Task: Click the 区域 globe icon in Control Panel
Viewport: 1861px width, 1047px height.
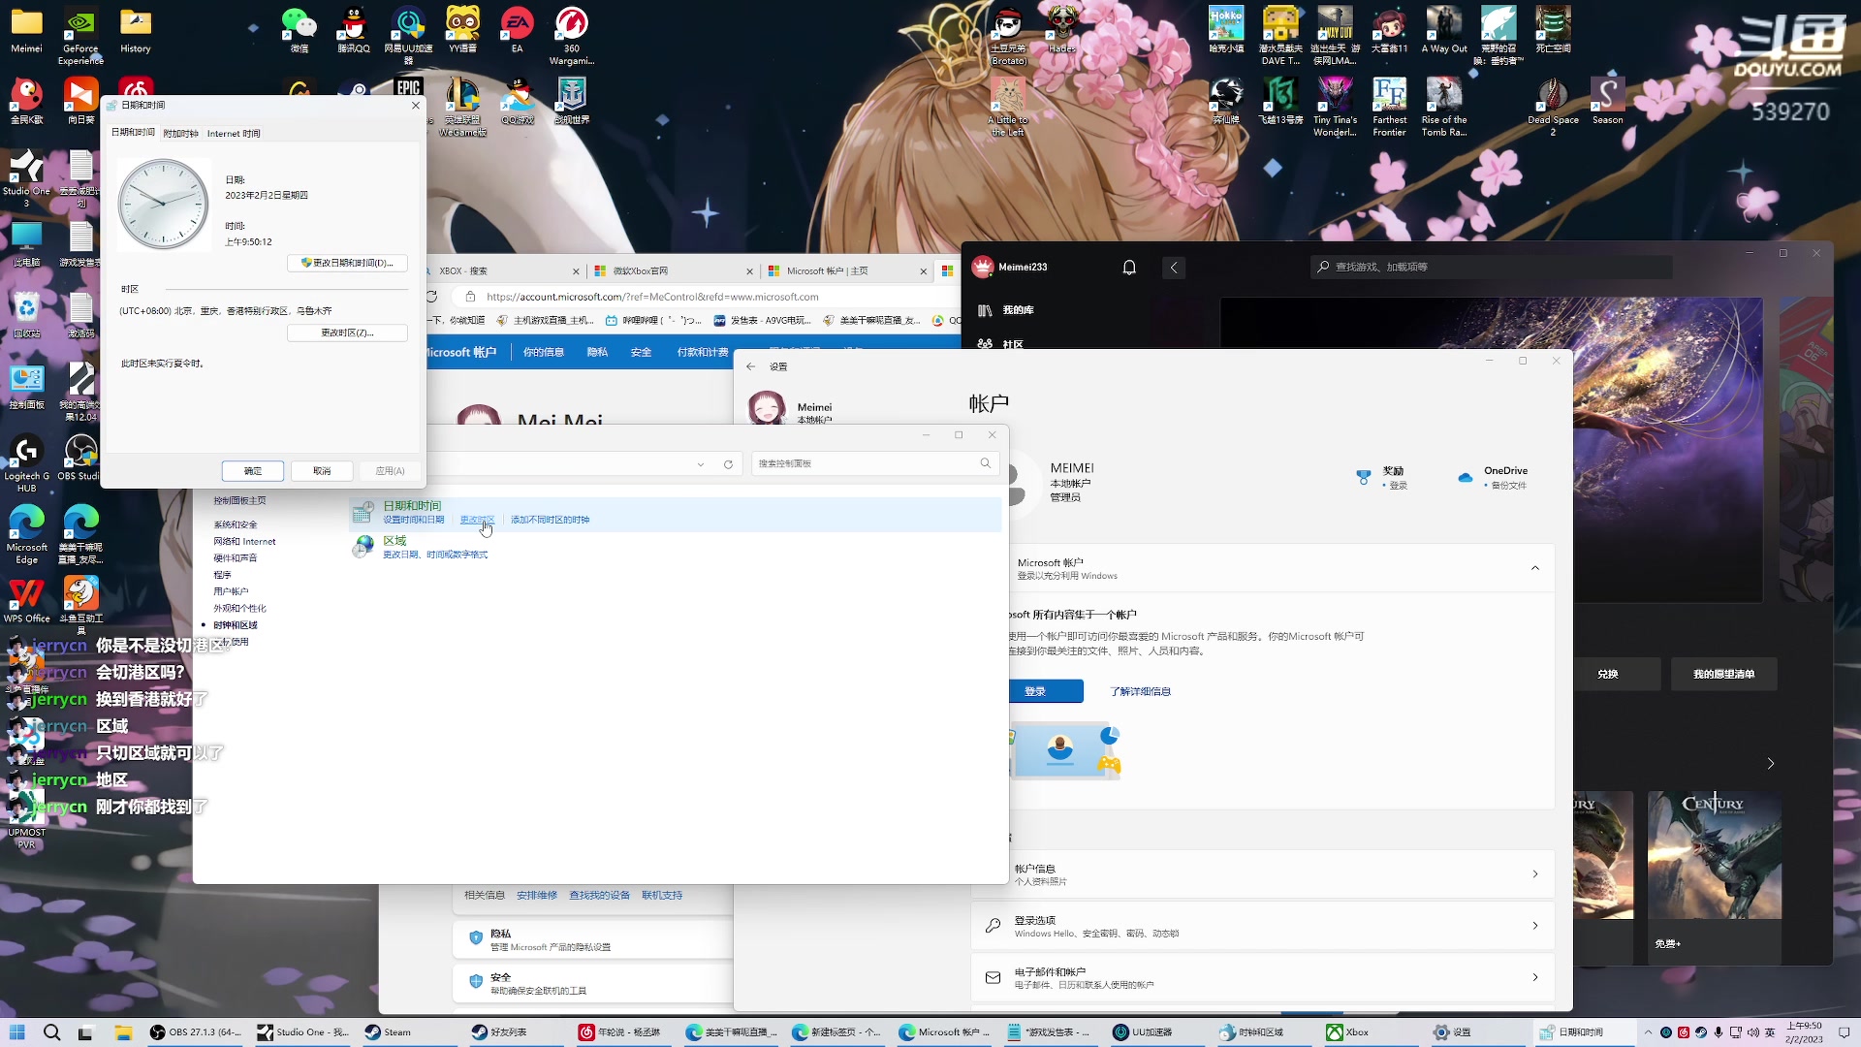Action: [363, 547]
